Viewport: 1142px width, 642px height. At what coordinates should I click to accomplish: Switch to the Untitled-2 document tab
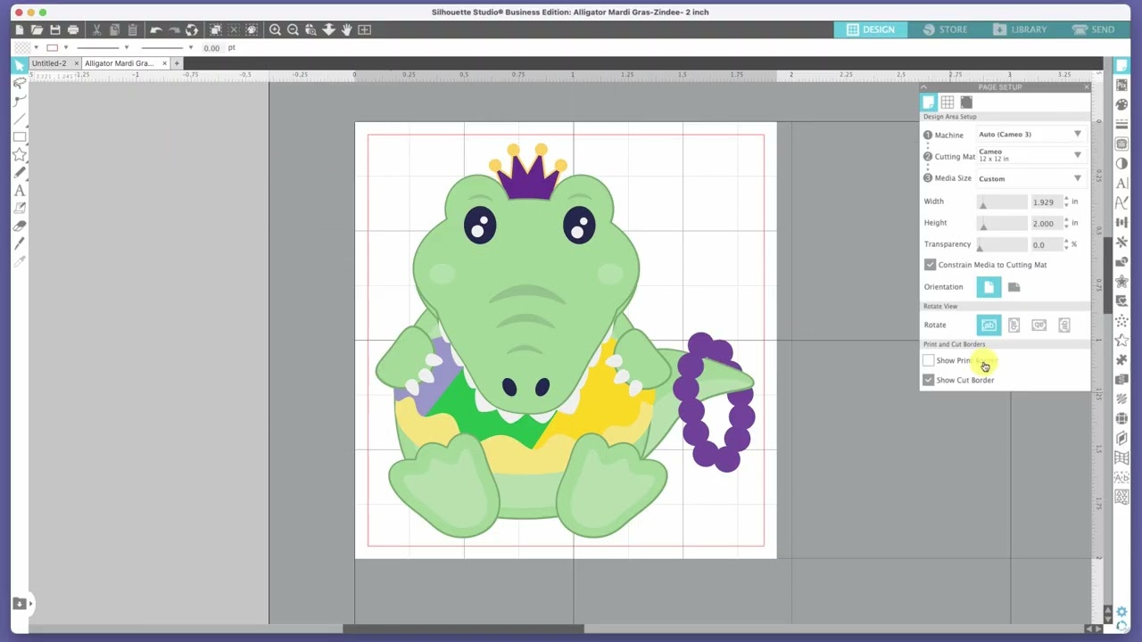[49, 63]
